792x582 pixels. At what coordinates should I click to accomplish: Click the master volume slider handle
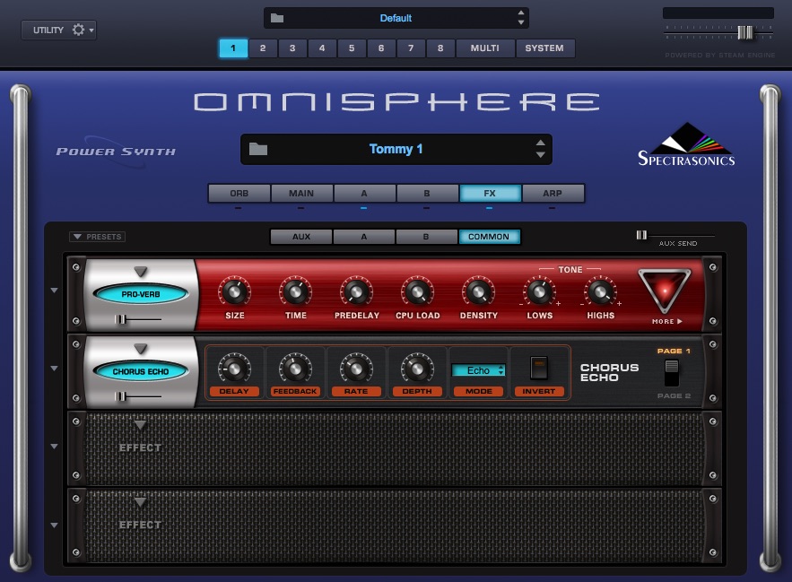[745, 32]
